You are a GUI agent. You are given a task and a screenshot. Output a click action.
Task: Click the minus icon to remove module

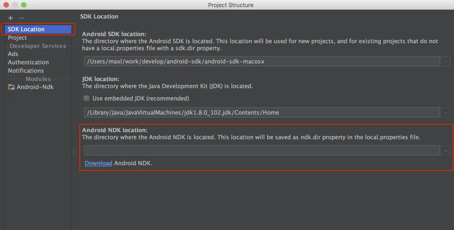[x=21, y=18]
